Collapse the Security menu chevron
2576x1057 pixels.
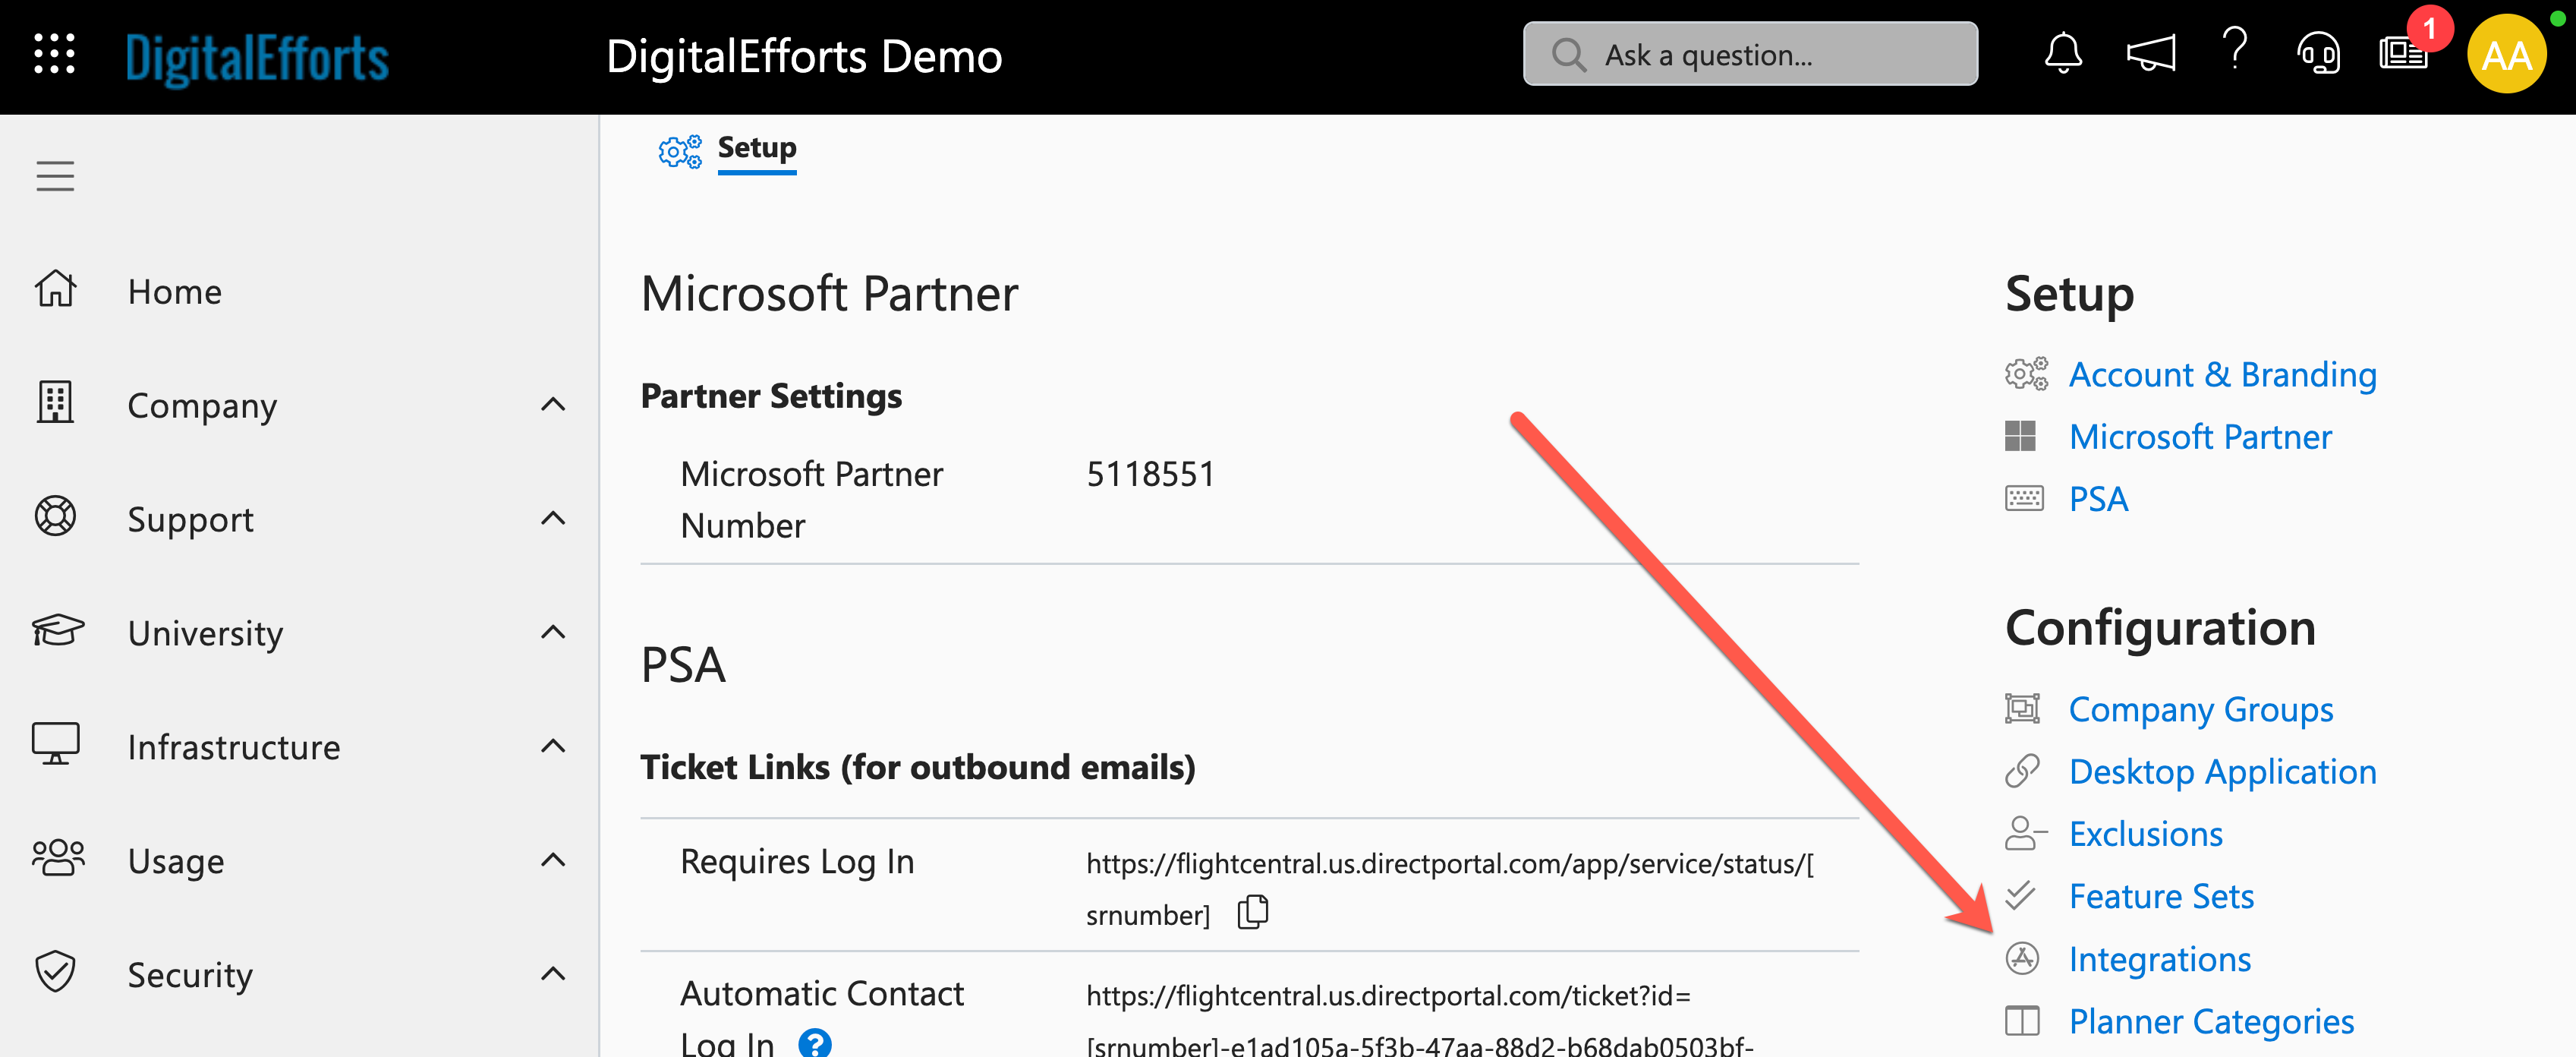click(553, 974)
